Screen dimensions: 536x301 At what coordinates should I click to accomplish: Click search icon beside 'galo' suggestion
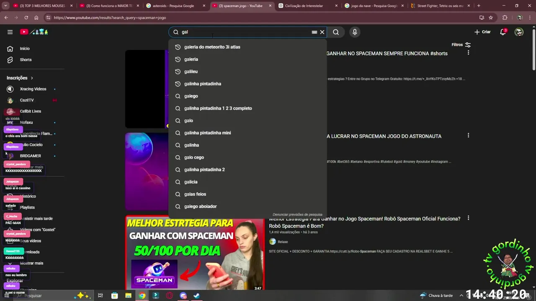178,120
